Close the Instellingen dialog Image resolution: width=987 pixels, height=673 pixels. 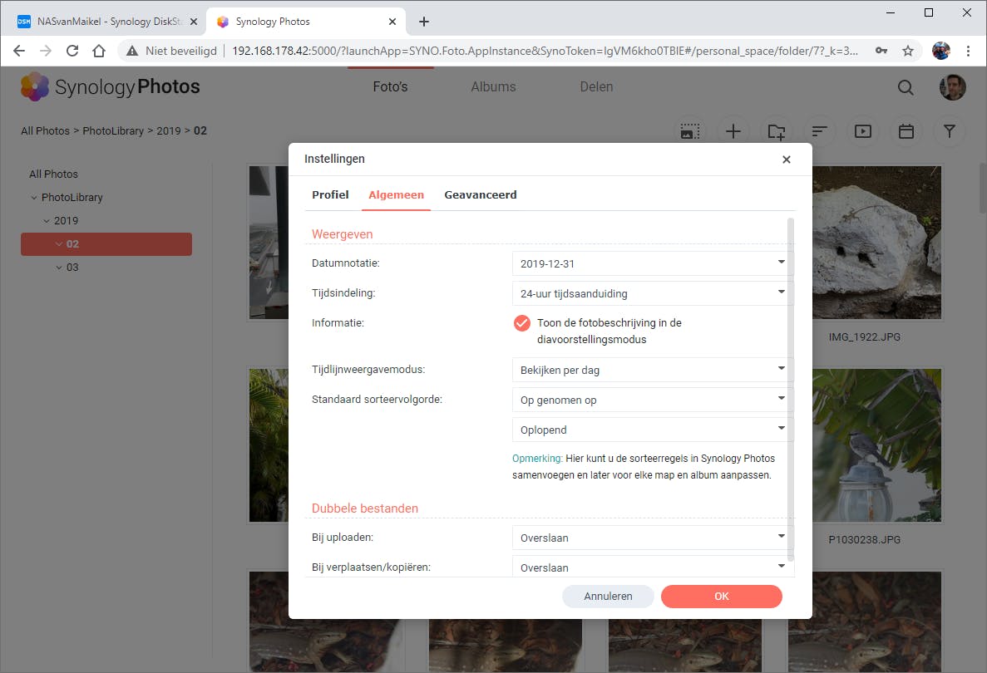[x=787, y=160]
